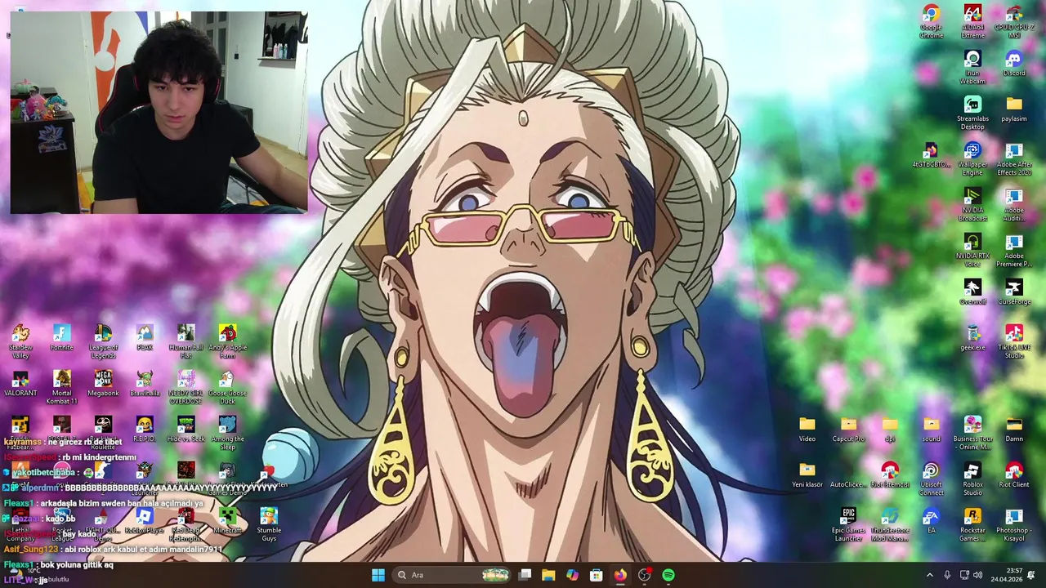Open the Human Fall Flat shortcut
This screenshot has height=588, width=1046.
point(186,341)
